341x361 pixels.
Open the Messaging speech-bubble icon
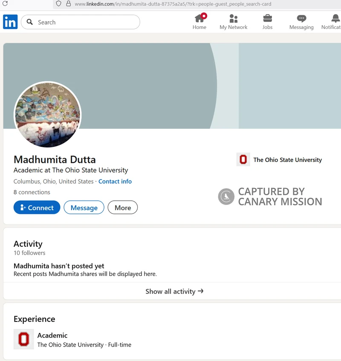click(x=301, y=18)
